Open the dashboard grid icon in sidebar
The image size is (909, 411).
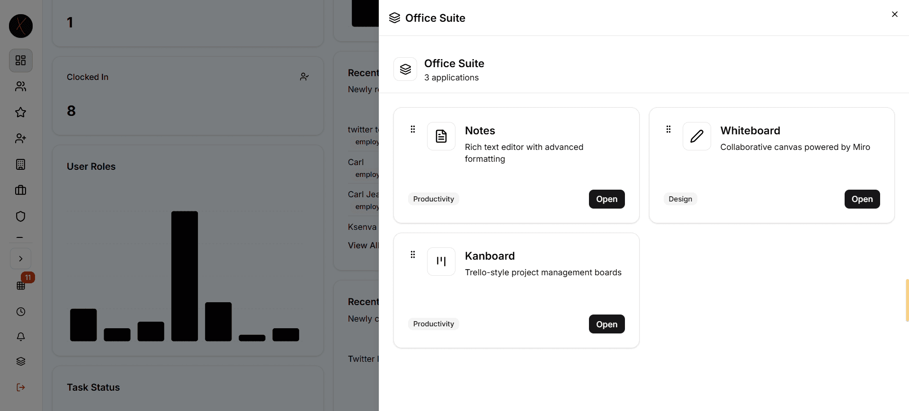click(21, 61)
